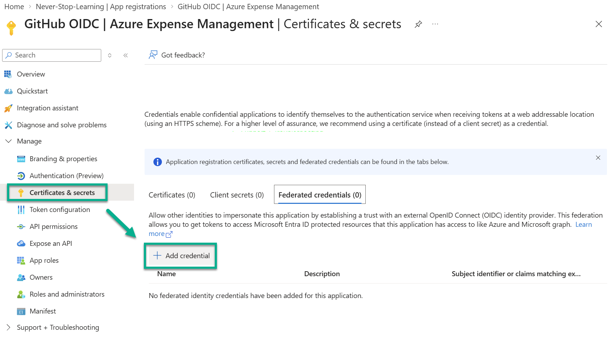The width and height of the screenshot is (614, 340).
Task: Collapse the Manage section chevron
Action: [x=8, y=141]
